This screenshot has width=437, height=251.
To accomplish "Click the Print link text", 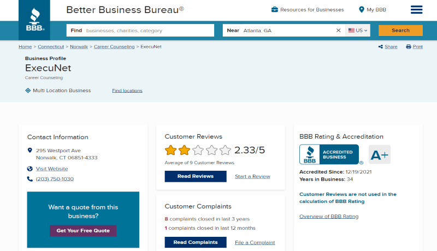I will click(x=417, y=47).
